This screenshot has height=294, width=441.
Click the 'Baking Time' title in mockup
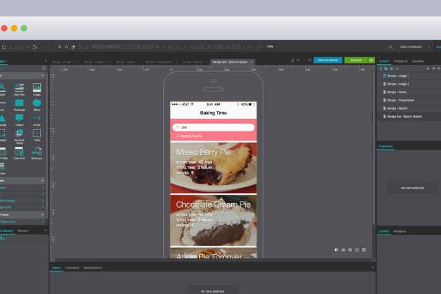(213, 113)
